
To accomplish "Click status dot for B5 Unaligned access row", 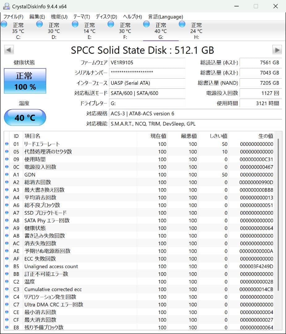I will pyautogui.click(x=7, y=266).
